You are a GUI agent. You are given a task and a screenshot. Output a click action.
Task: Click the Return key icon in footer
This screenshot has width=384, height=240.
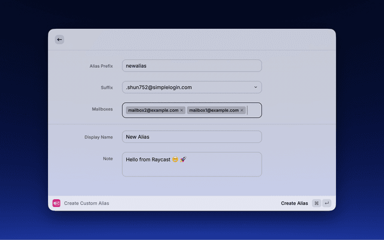point(327,203)
